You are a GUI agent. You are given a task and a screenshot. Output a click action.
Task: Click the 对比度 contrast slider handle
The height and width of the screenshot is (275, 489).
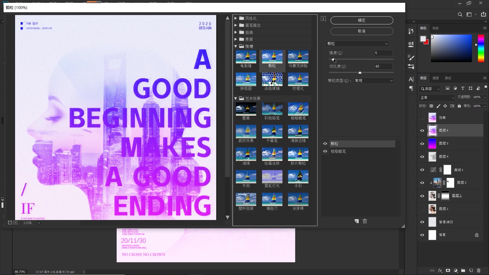[x=360, y=73]
